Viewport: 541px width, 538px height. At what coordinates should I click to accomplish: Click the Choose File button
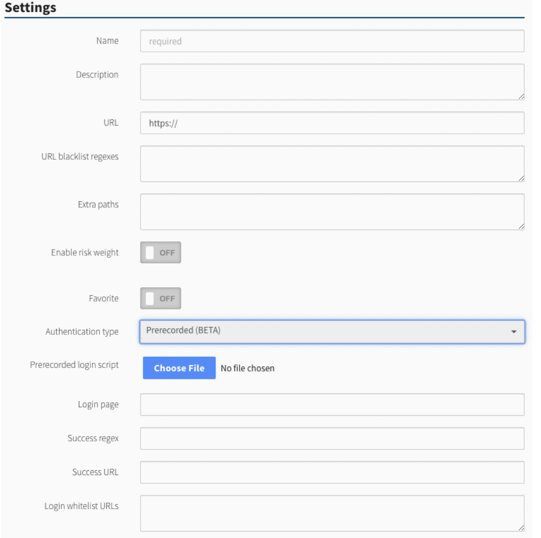[179, 368]
